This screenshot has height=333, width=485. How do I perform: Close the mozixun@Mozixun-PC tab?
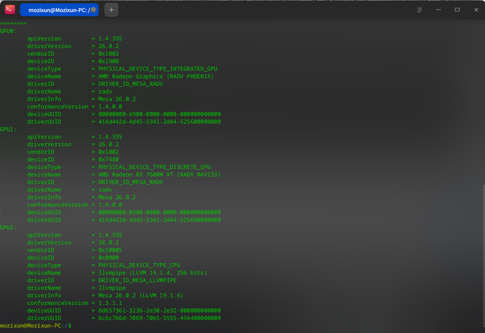click(94, 10)
